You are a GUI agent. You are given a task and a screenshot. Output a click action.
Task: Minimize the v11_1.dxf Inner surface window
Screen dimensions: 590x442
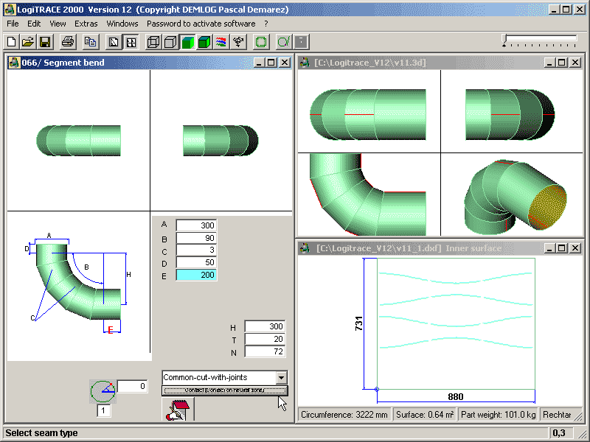point(549,248)
